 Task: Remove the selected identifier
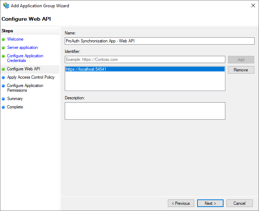pos(241,70)
